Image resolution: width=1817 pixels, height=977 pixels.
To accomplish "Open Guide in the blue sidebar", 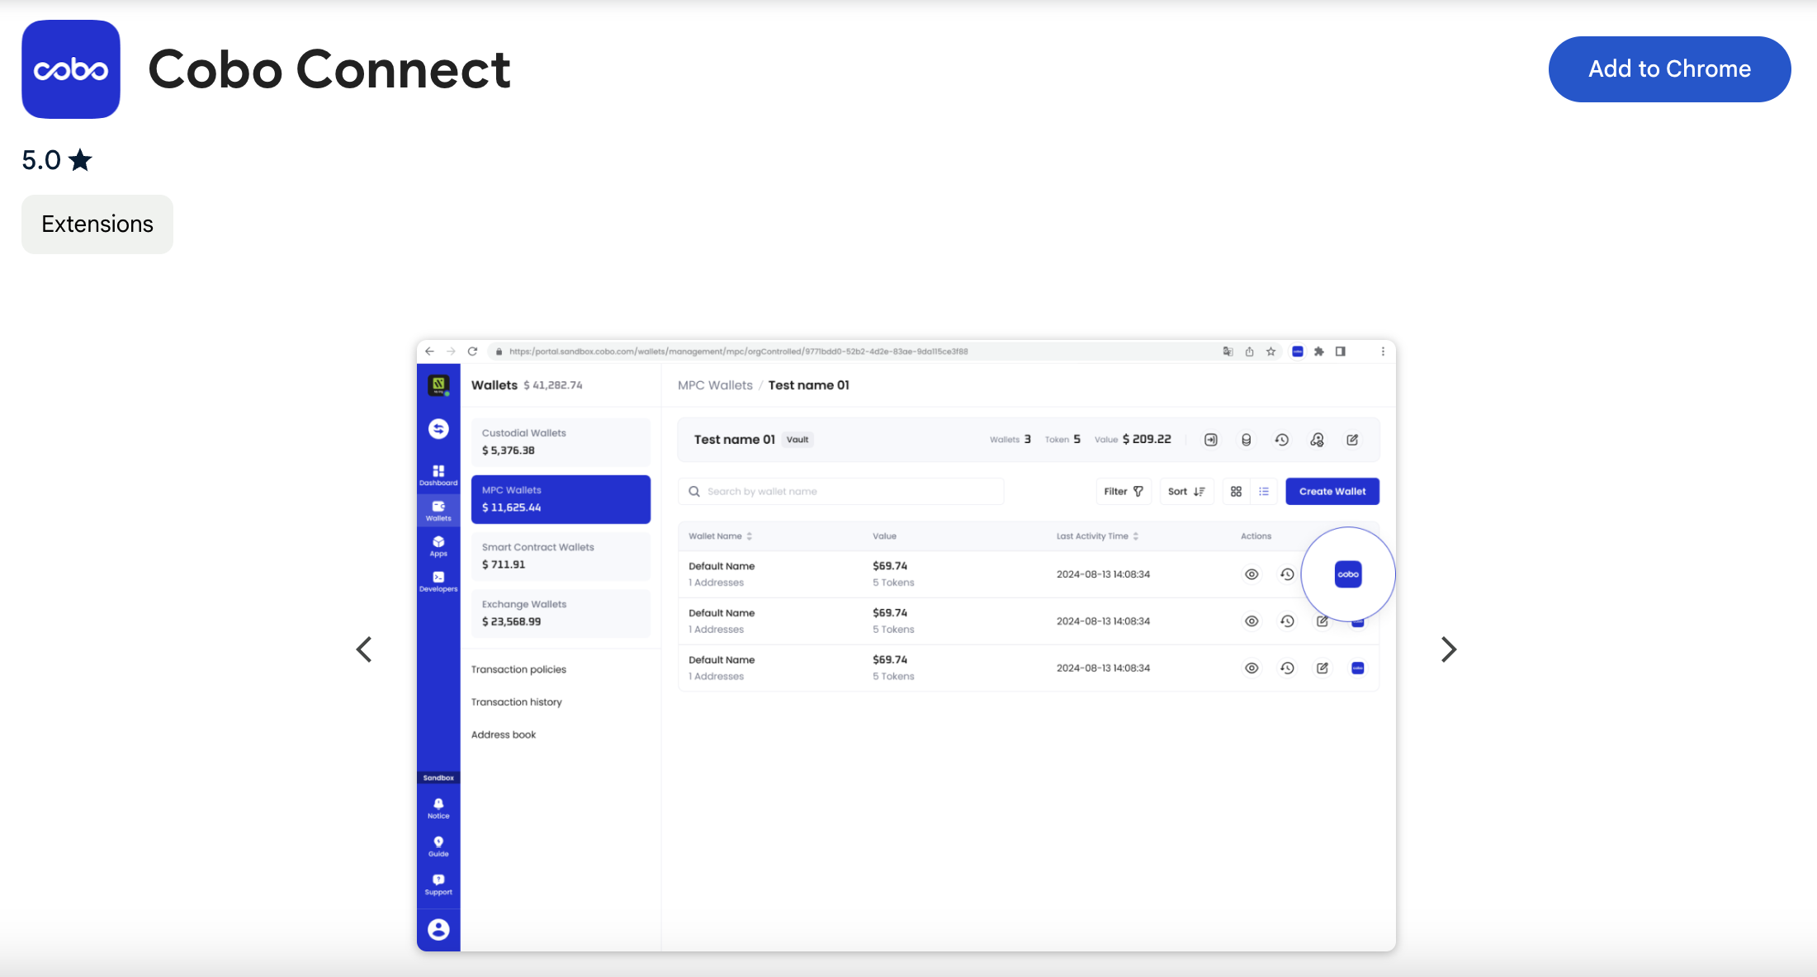I will [x=438, y=847].
